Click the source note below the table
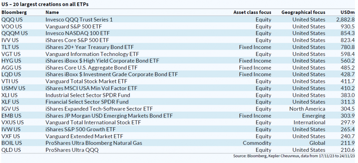The width and height of the screenshot is (358, 163). pos(294,156)
